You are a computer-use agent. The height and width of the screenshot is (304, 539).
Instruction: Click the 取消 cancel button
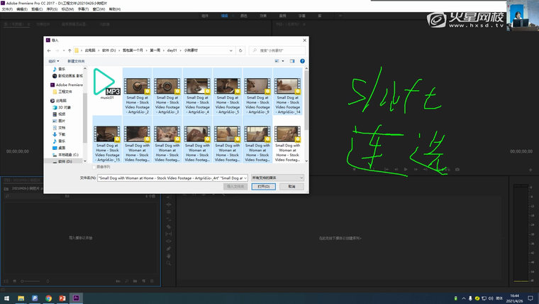[291, 186]
